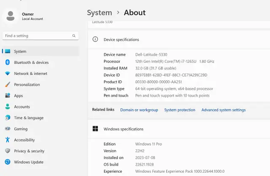The width and height of the screenshot is (270, 176).
Task: Click Edition value Windows 11 Pro
Action: click(148, 144)
